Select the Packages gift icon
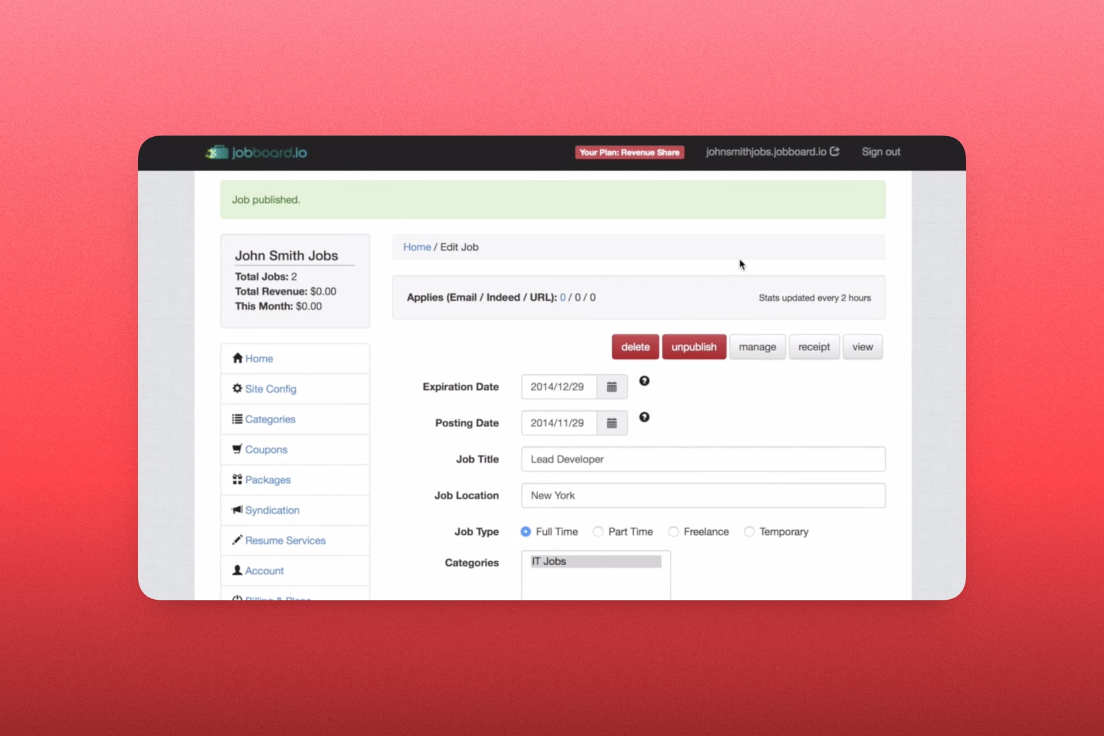 pyautogui.click(x=237, y=479)
